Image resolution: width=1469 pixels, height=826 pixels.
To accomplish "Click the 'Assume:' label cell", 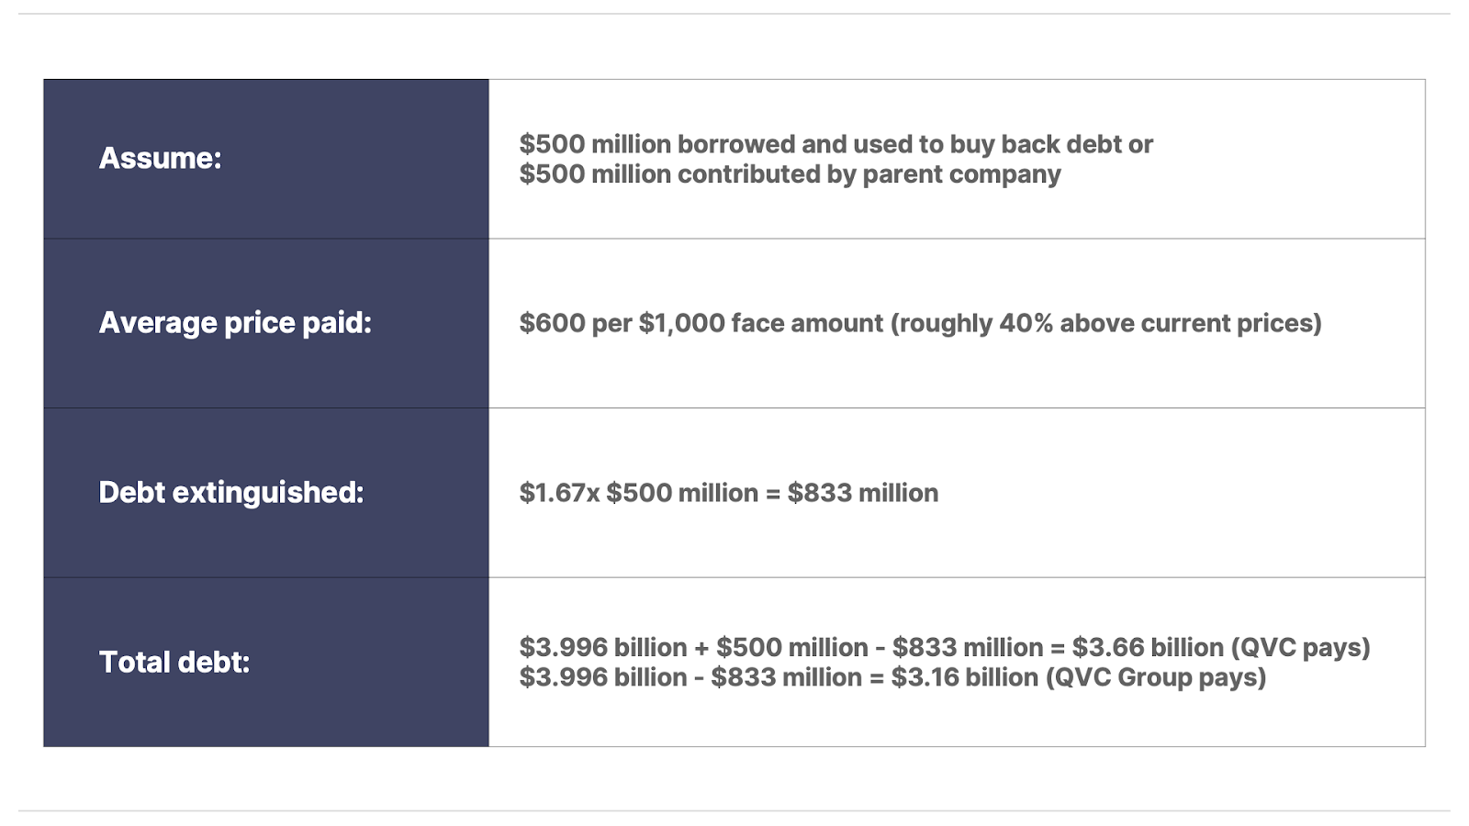I will [x=266, y=159].
